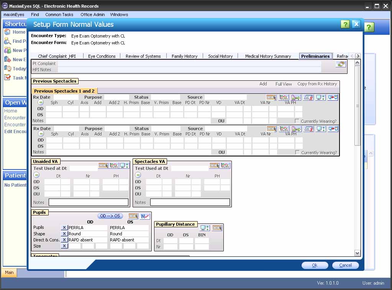The height and width of the screenshot is (290, 392).
Task: Open the Common Tasks menu
Action: click(59, 15)
